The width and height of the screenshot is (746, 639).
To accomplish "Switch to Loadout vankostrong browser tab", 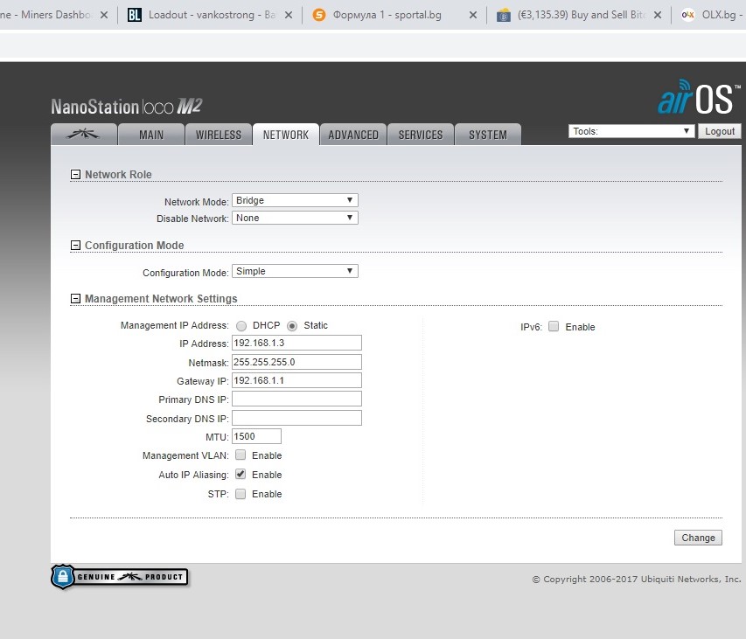I will coord(209,15).
